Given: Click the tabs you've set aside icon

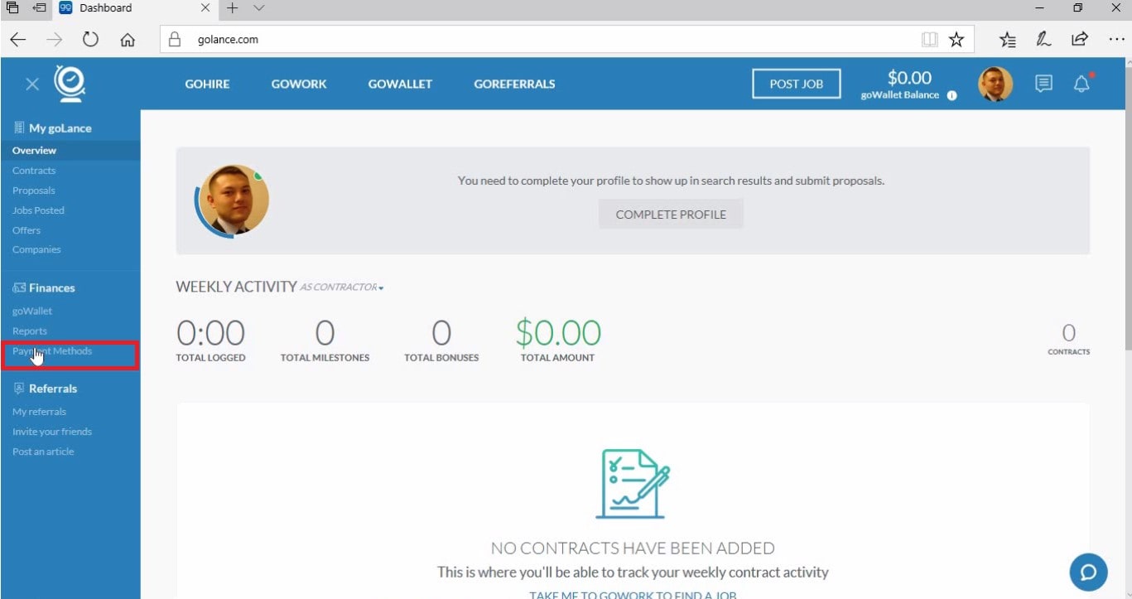Looking at the screenshot, I should click(x=12, y=8).
